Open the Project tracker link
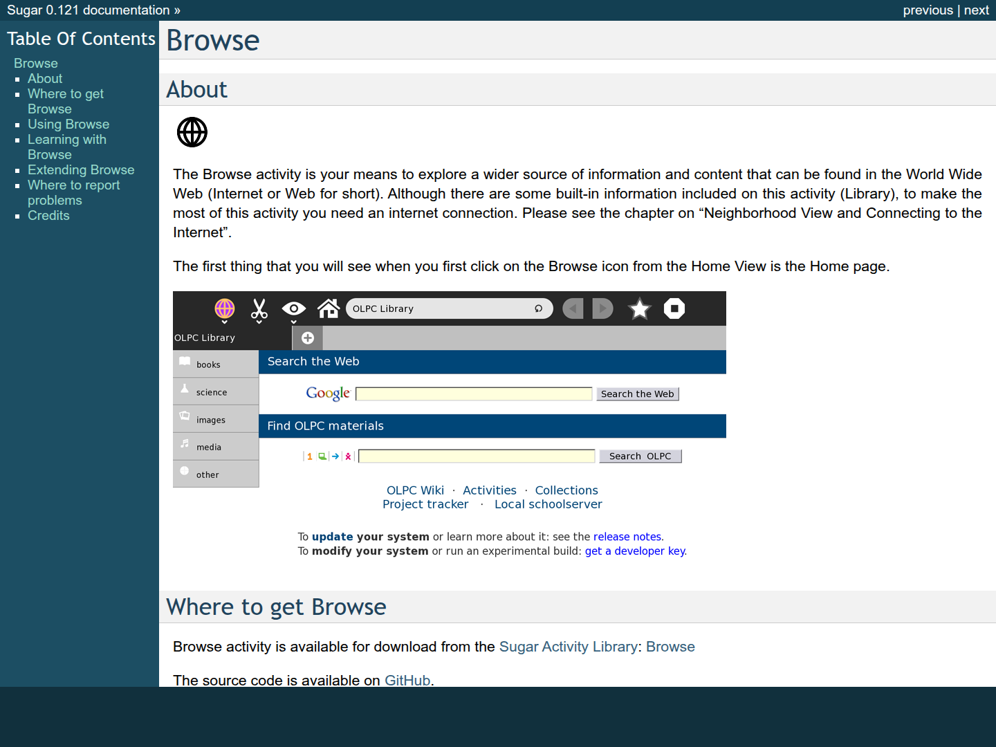The height and width of the screenshot is (747, 996). tap(425, 504)
